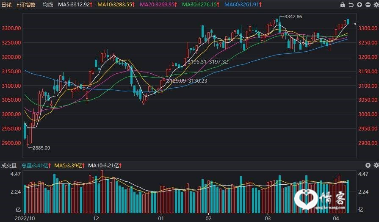Open main chart settings gear
Viewport: 379px width, 222px height.
(x=376, y=5)
